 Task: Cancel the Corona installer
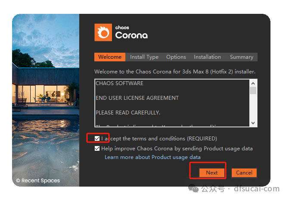pyautogui.click(x=244, y=173)
